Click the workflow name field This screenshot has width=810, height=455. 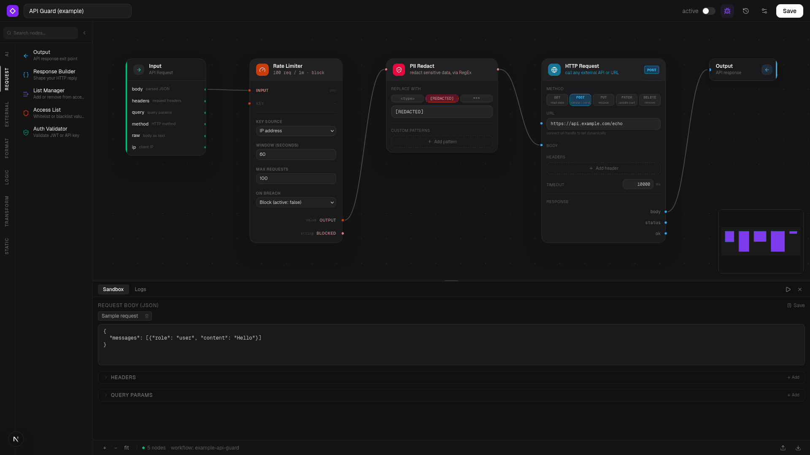(78, 11)
